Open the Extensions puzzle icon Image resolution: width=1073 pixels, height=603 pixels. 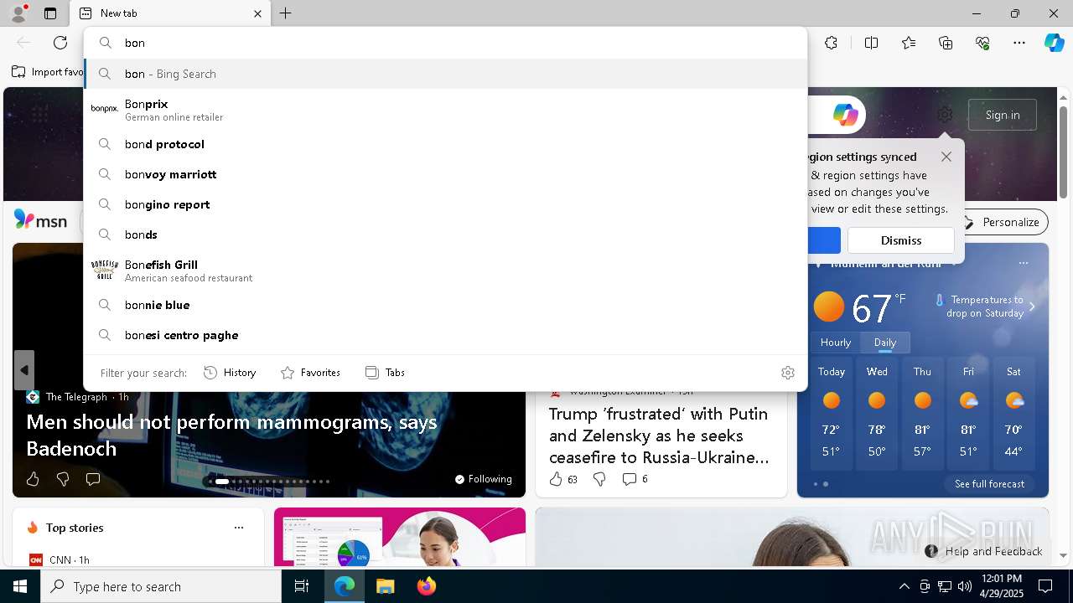point(831,43)
